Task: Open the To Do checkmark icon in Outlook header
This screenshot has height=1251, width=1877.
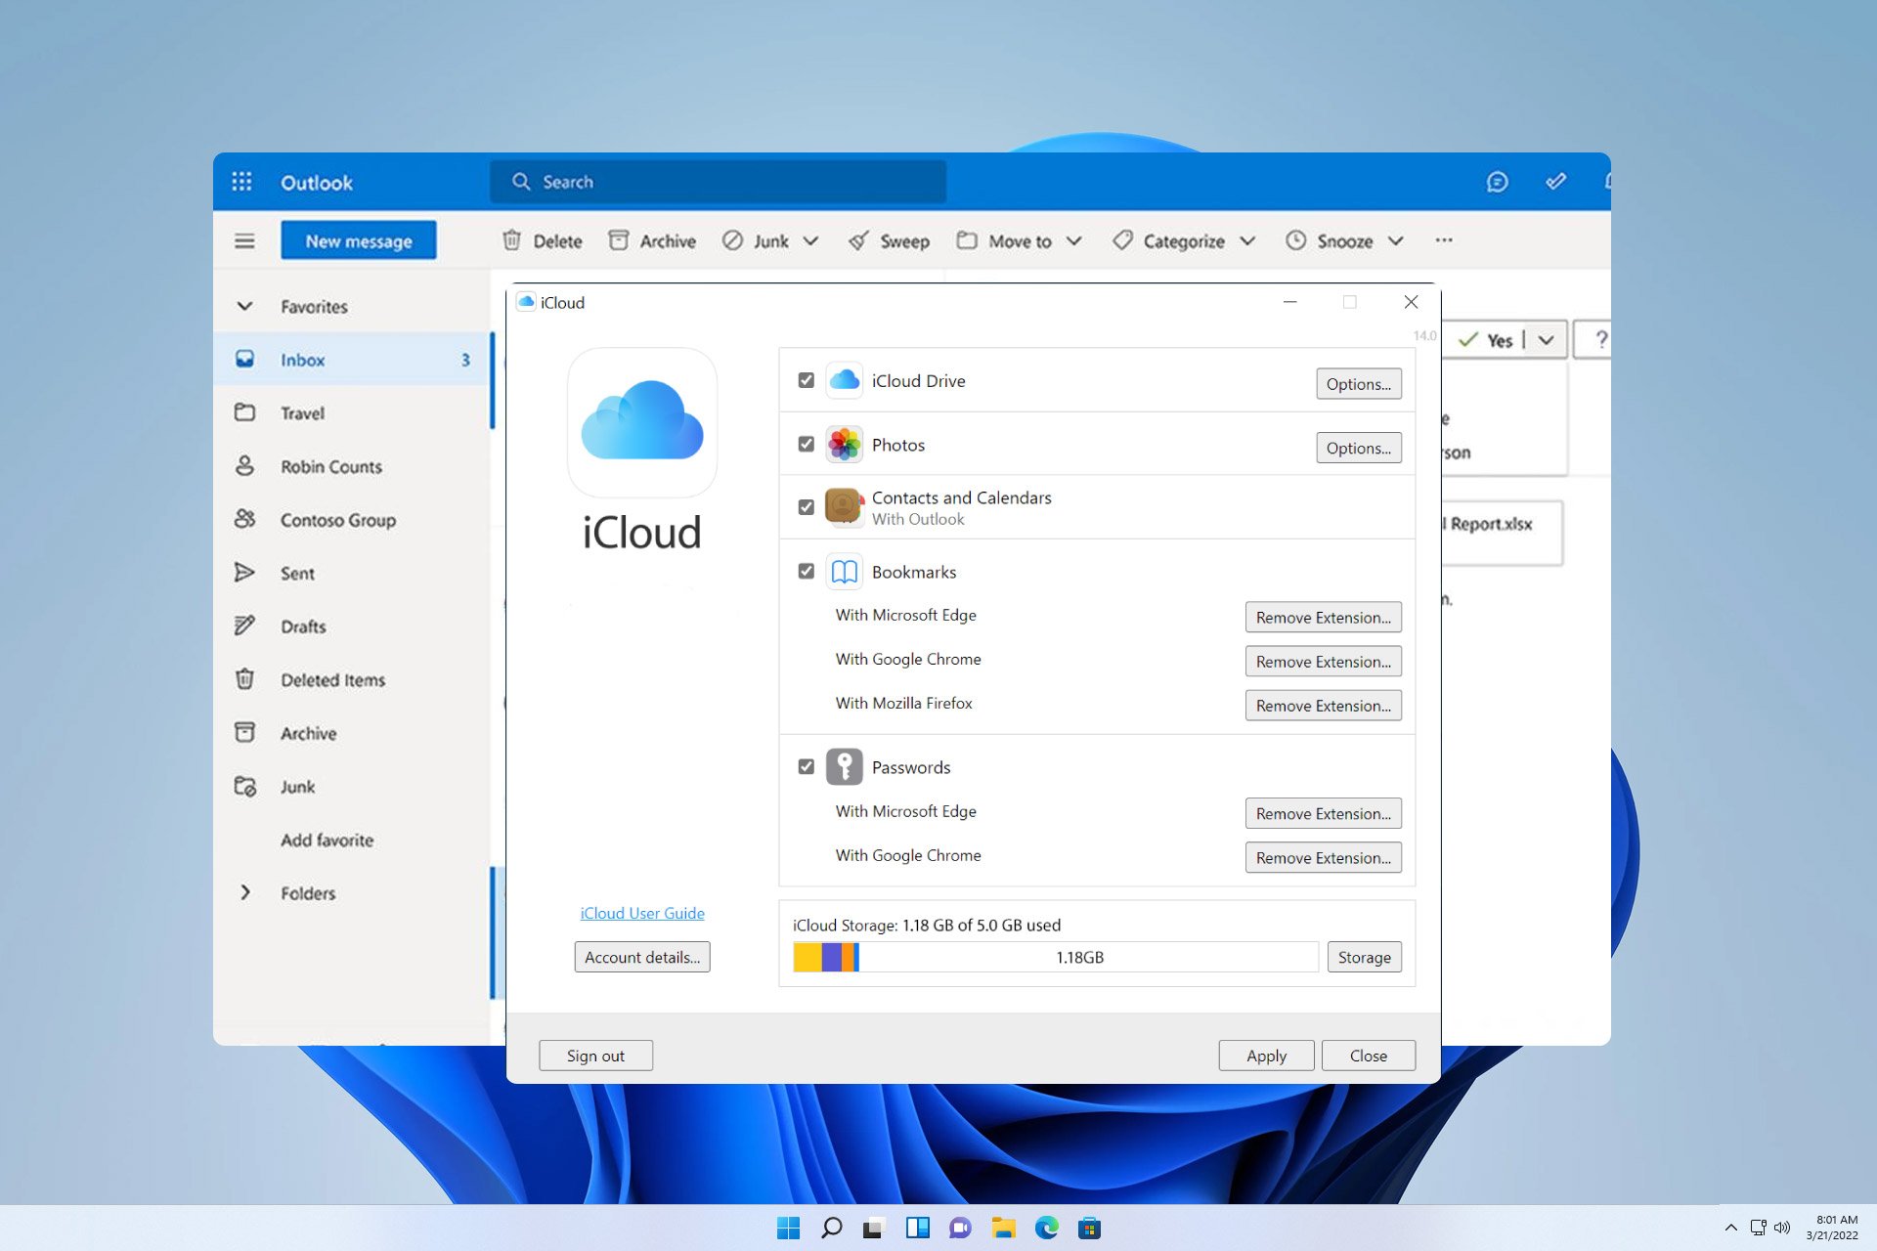Action: 1555,182
